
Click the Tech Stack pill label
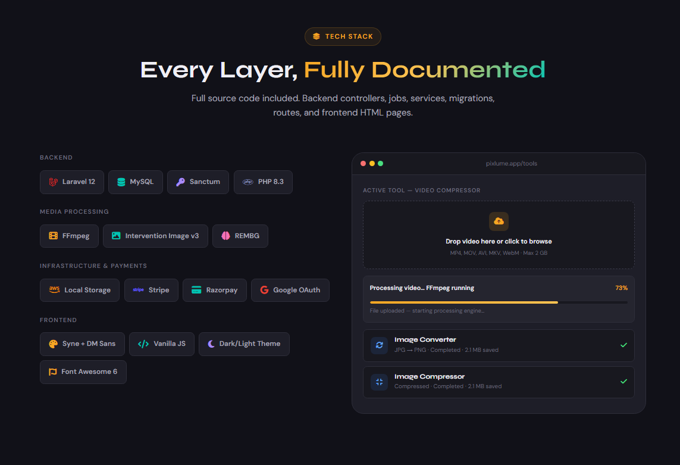pyautogui.click(x=343, y=36)
